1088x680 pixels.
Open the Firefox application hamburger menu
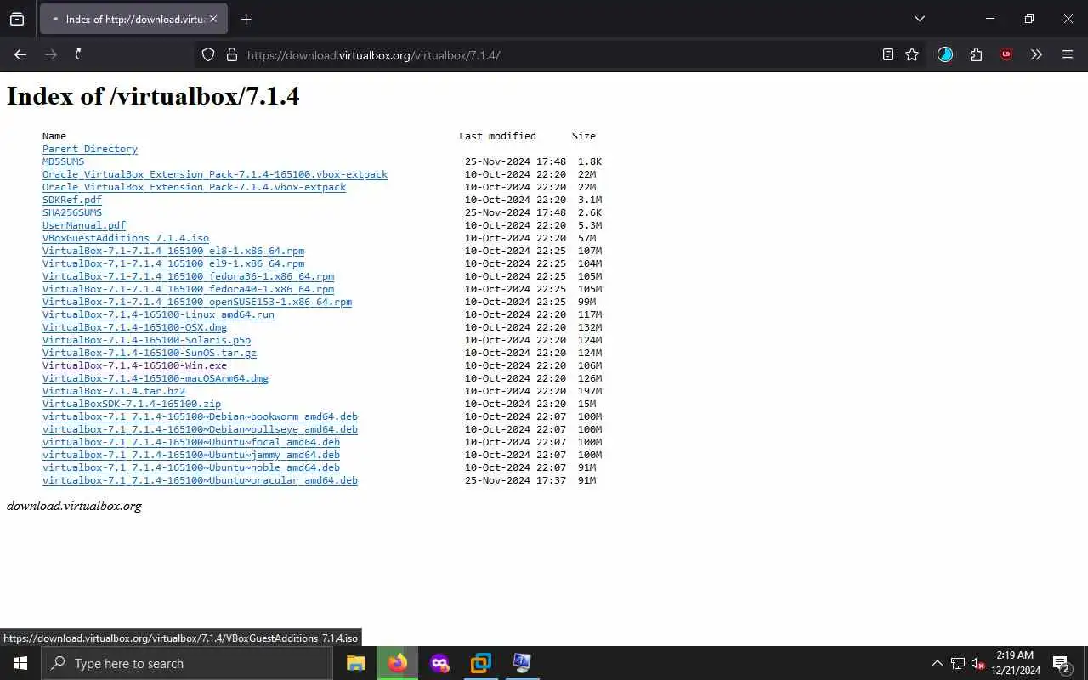(1068, 54)
